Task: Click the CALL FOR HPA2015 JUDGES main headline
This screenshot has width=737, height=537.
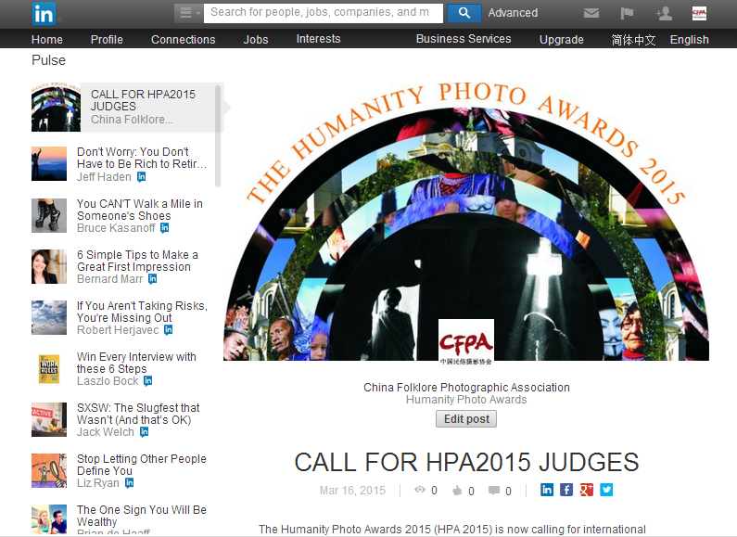Action: pos(466,462)
